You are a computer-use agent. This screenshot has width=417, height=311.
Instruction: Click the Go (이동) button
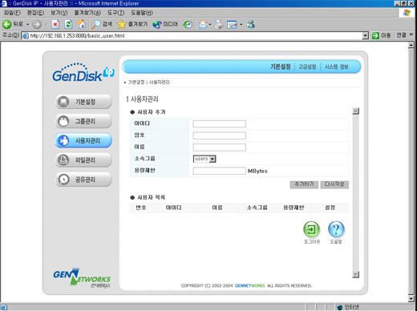pos(381,35)
